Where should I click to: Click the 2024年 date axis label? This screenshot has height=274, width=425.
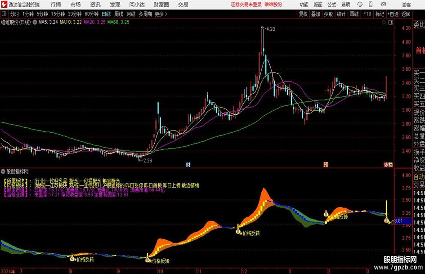pyautogui.click(x=8, y=271)
